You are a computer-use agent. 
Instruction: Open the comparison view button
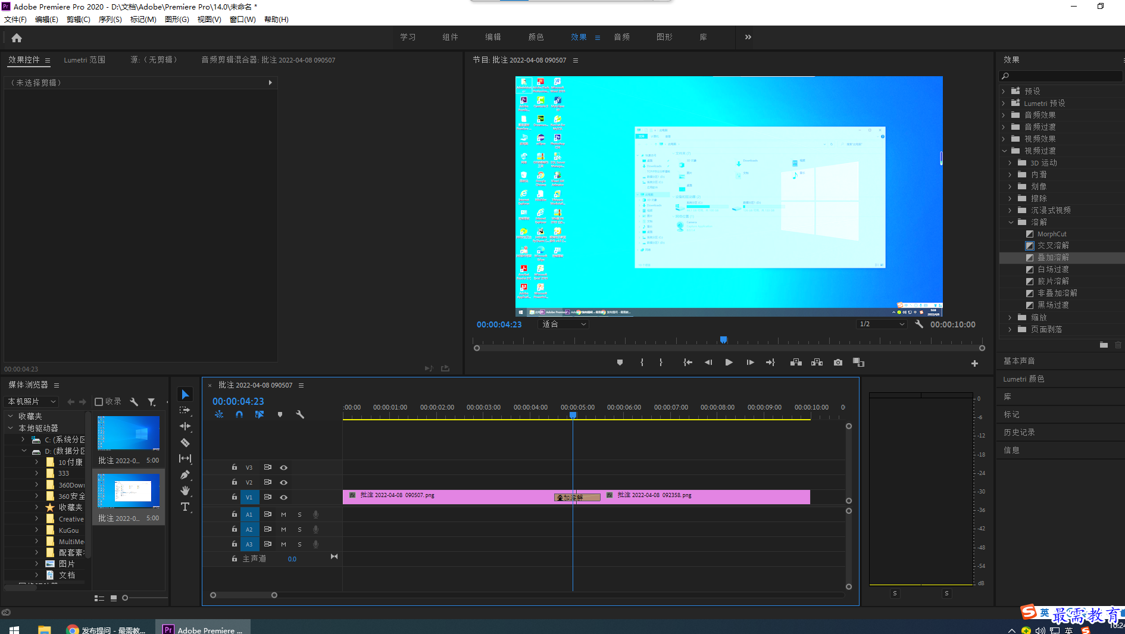[858, 363]
